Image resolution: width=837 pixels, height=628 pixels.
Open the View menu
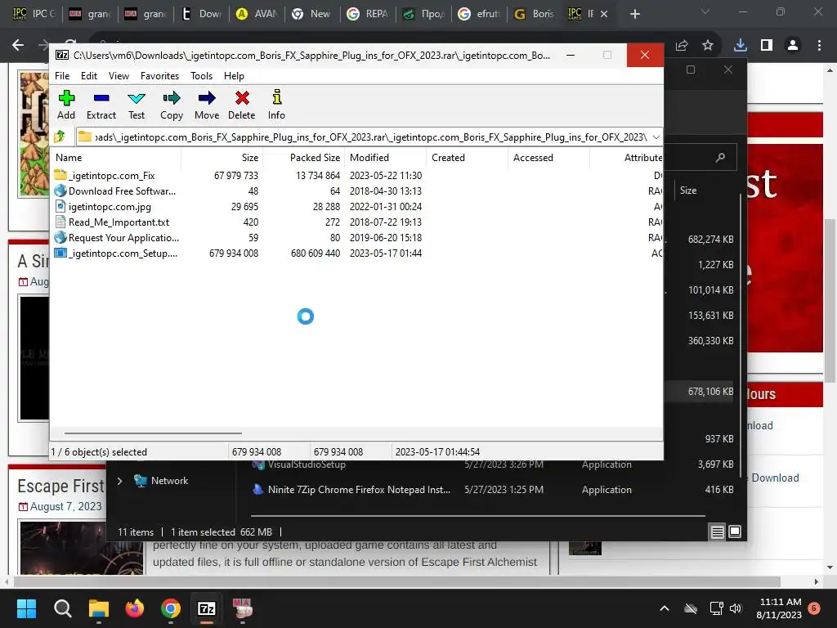(x=119, y=76)
